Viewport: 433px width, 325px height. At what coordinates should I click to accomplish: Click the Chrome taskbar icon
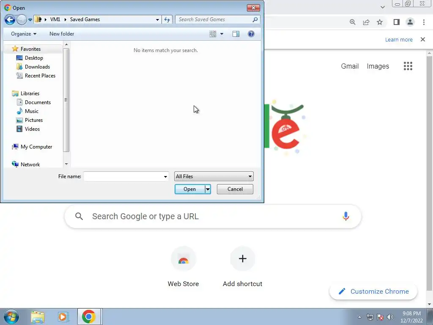89,317
